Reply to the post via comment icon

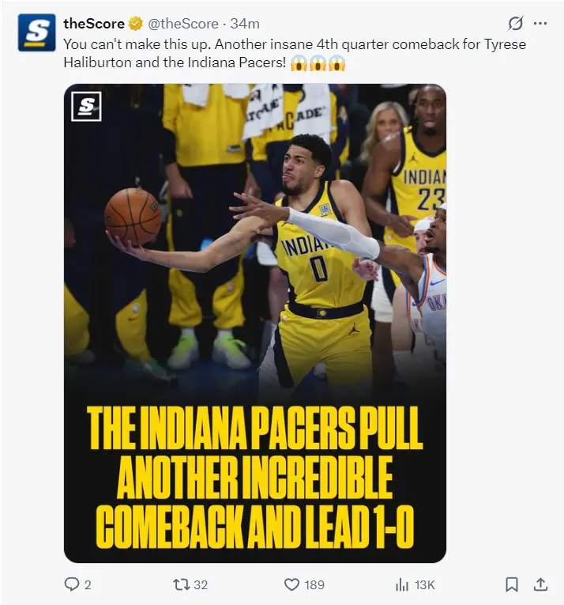coord(71,584)
